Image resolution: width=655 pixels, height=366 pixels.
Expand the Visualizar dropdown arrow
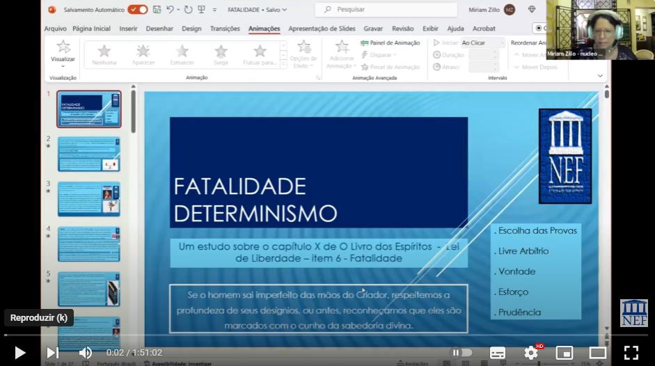click(x=63, y=66)
